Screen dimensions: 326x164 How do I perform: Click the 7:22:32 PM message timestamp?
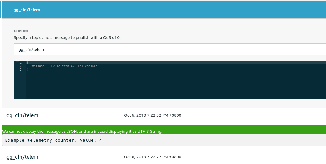point(153,115)
